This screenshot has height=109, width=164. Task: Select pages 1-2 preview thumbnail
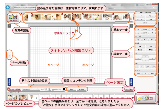click(x=13, y=98)
